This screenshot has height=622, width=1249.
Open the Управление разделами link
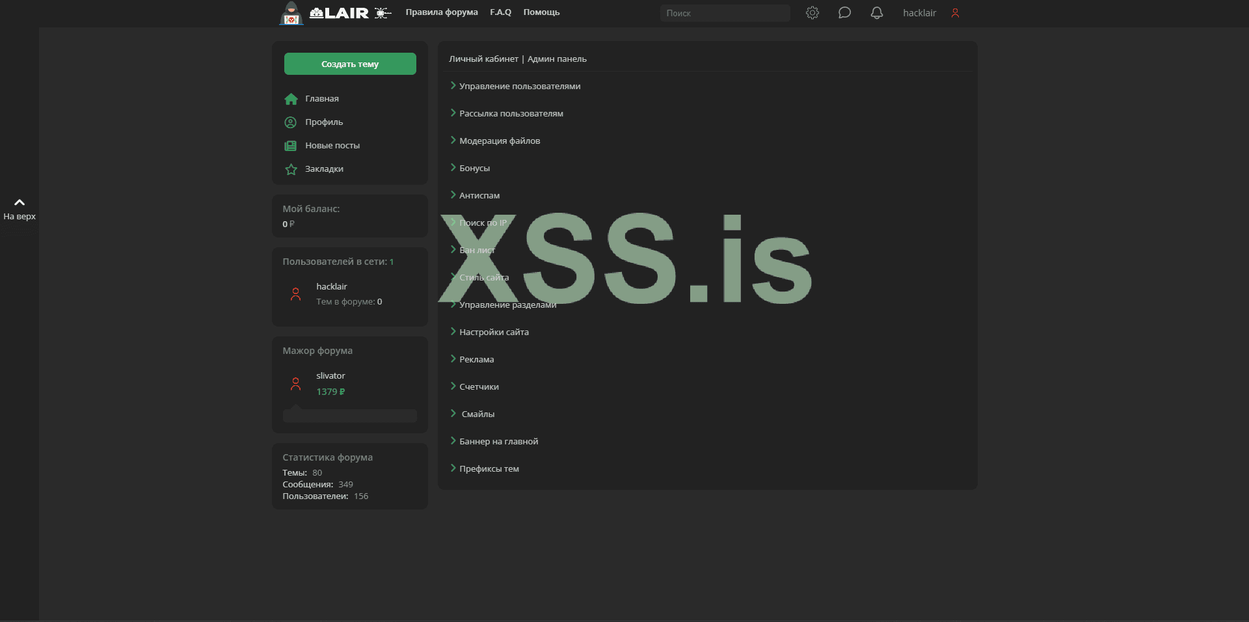[x=508, y=304]
